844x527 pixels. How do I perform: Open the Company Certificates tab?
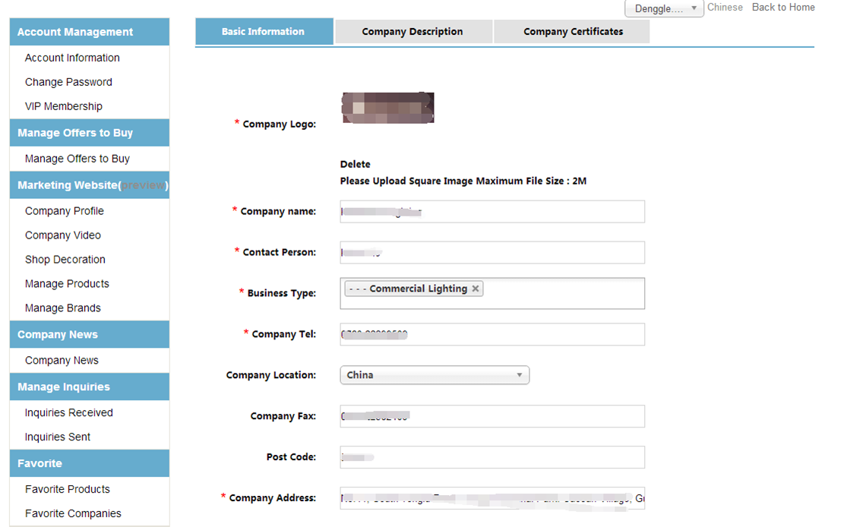coord(573,32)
